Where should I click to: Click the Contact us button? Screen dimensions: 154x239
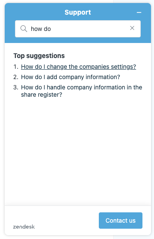pos(121,221)
